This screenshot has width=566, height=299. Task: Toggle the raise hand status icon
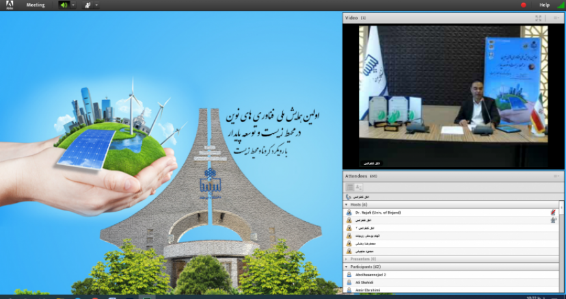tap(88, 5)
